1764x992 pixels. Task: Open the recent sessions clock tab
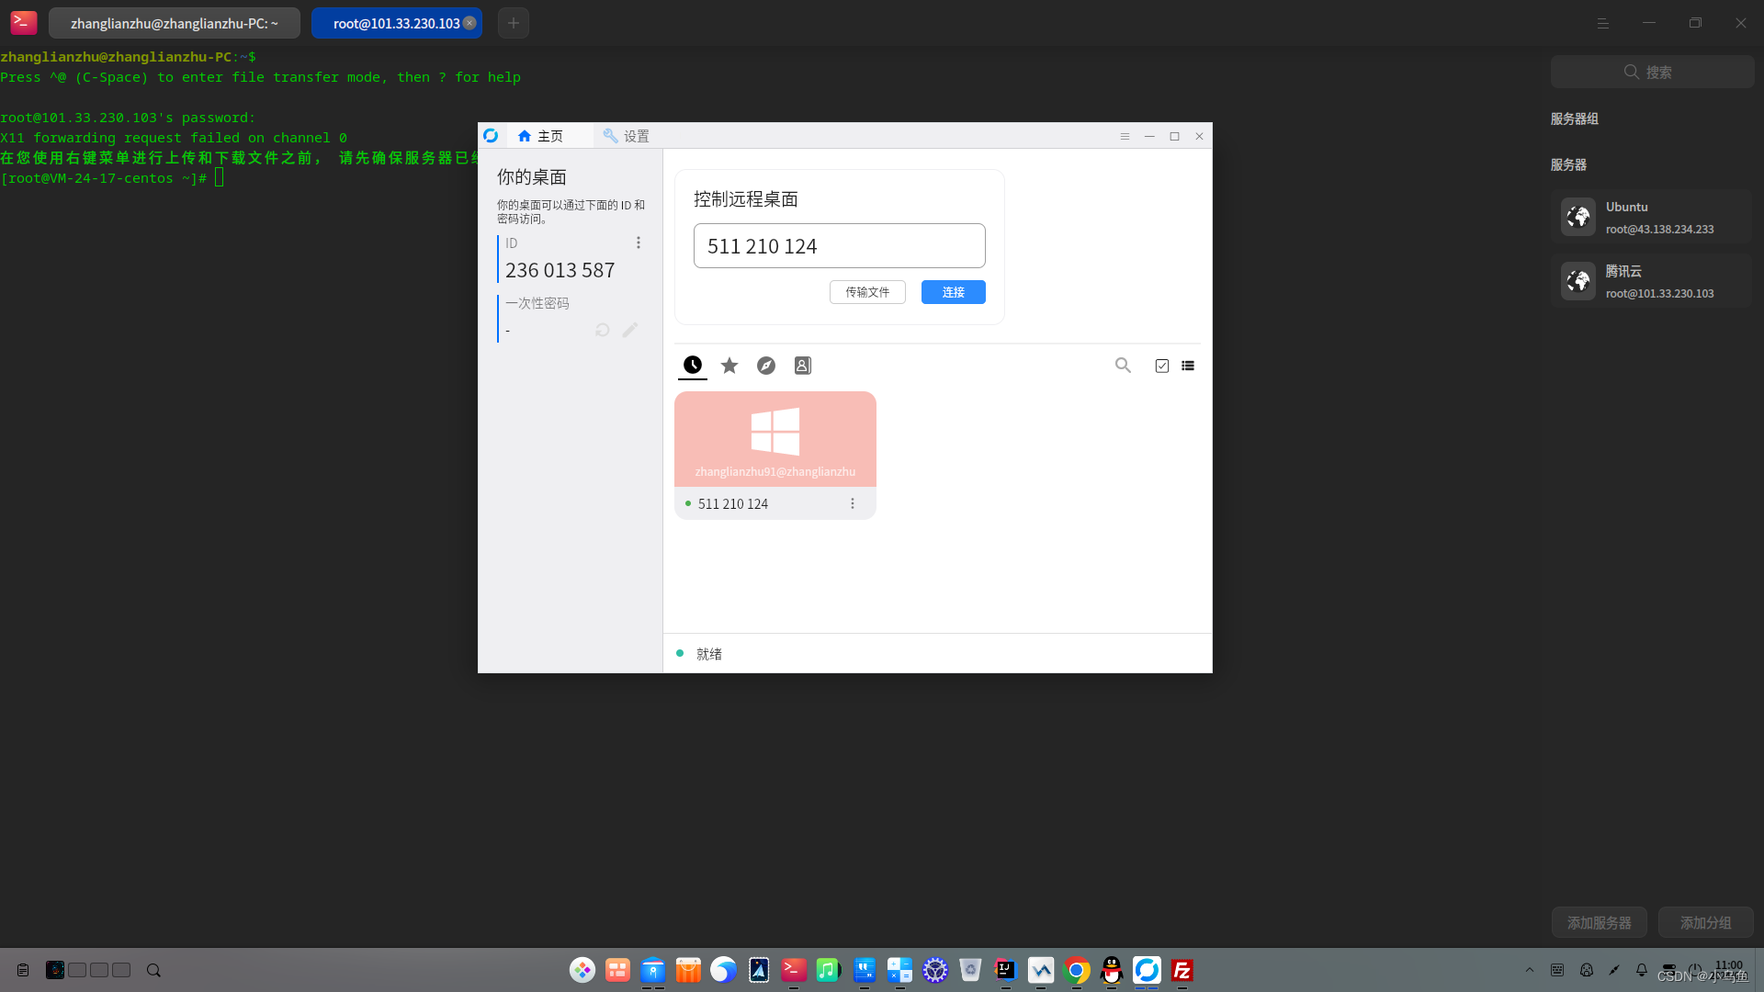693,365
